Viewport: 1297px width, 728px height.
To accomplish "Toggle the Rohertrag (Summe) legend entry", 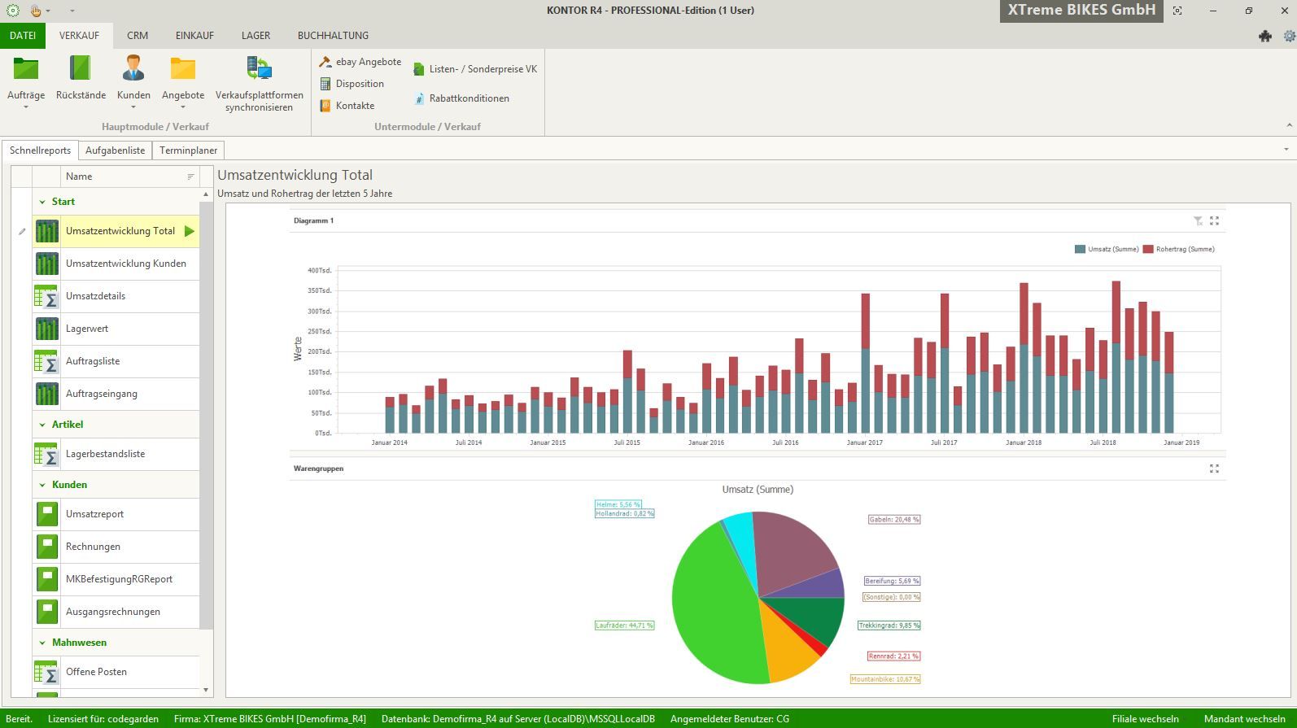I will click(1178, 249).
